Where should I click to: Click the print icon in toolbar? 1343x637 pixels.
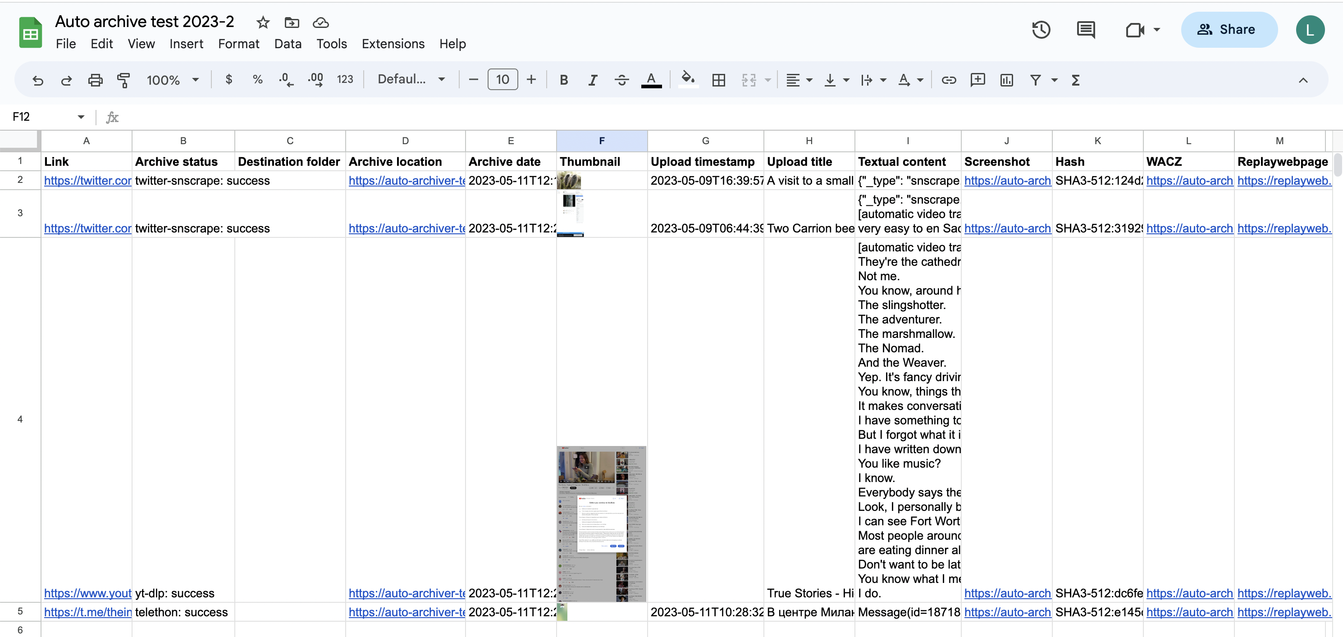[95, 79]
